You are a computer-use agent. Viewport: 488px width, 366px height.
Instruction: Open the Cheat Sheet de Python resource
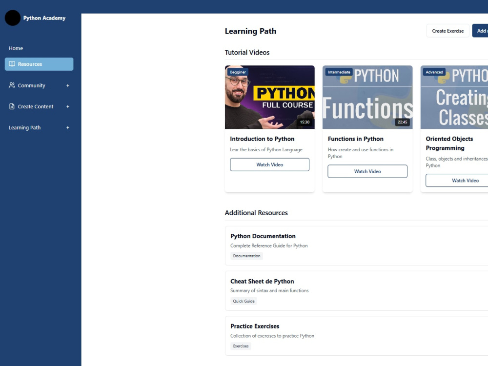356,291
